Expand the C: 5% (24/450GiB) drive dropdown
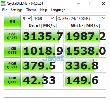The image size is (110, 100). point(81,18)
